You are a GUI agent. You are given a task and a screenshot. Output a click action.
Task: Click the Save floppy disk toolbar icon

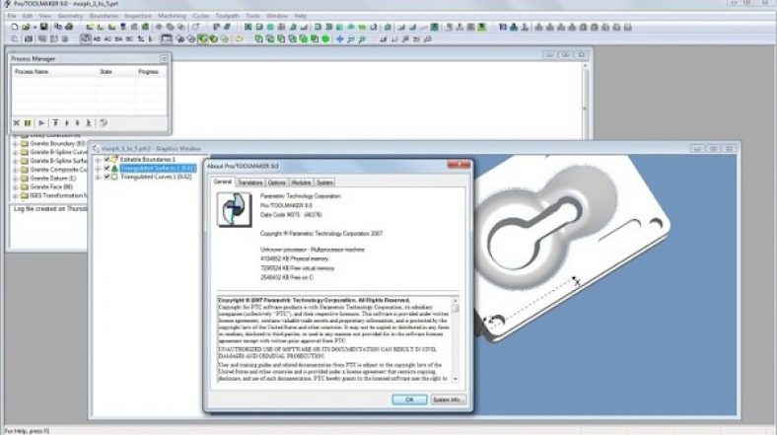click(44, 27)
